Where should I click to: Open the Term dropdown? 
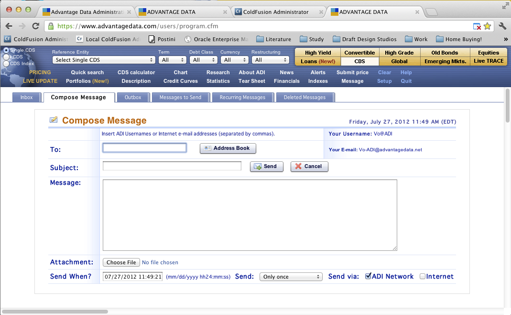pyautogui.click(x=173, y=60)
